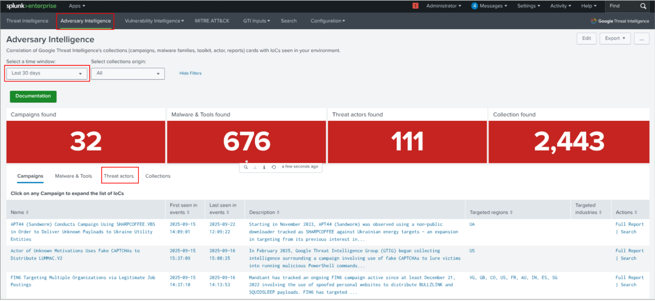Sort by Targeted industries column
Image resolution: width=655 pixels, height=301 pixels.
click(588, 209)
